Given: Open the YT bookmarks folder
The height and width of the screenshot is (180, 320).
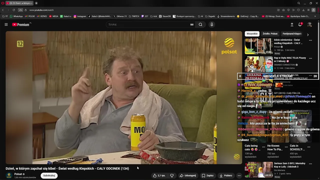Looking at the screenshot, I should (5, 16).
